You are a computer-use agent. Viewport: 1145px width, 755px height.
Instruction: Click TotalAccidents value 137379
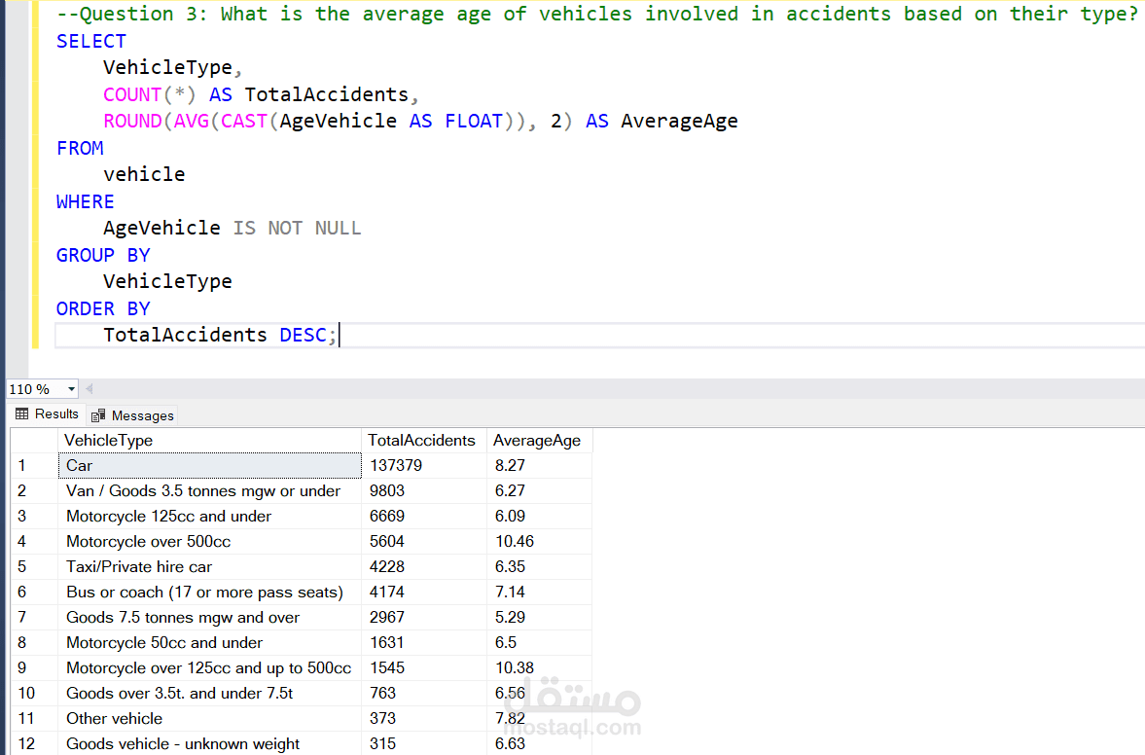tap(424, 465)
